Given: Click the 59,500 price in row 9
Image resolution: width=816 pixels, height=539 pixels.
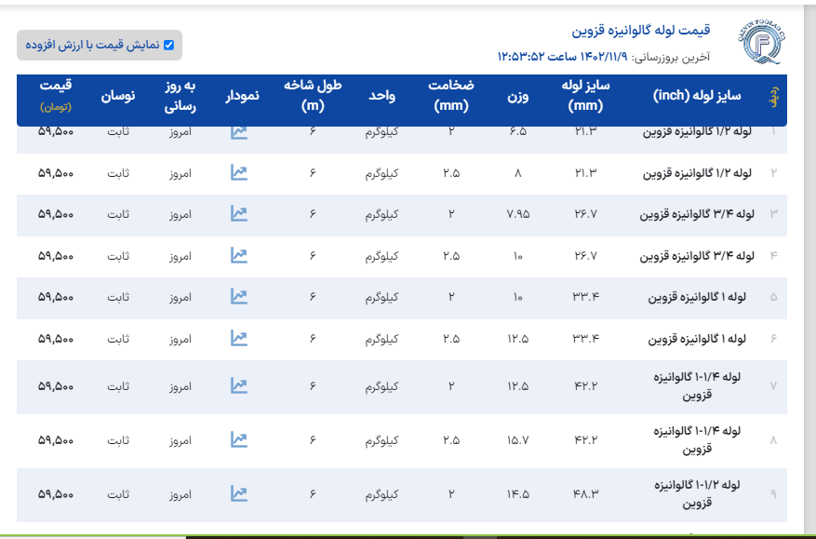Looking at the screenshot, I should tap(56, 494).
